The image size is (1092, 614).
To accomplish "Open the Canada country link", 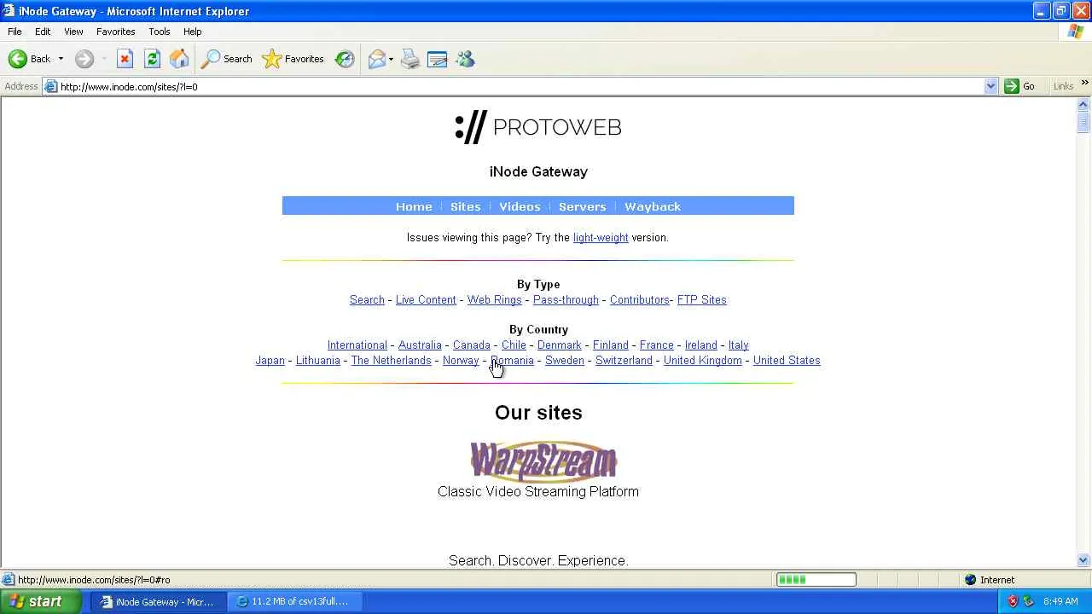I will point(471,345).
